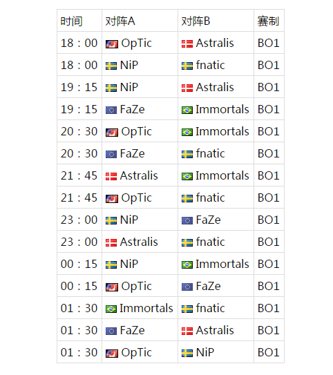This screenshot has width=333, height=375.
Task: Click the EU flag beside FaZe in column B at 00:15
Action: pos(187,287)
